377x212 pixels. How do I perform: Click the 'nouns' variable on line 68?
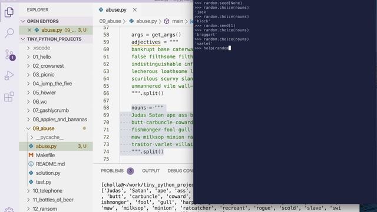138,108
